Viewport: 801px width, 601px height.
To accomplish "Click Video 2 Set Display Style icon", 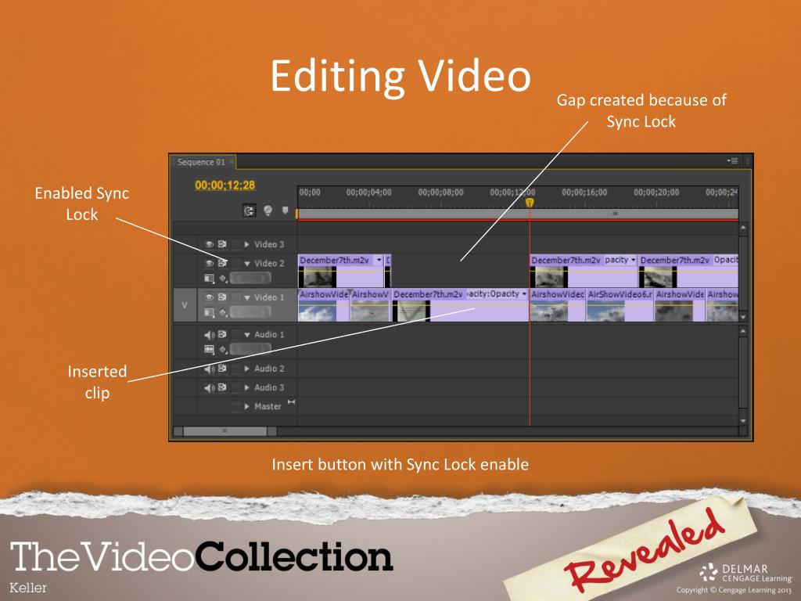I will tap(209, 278).
